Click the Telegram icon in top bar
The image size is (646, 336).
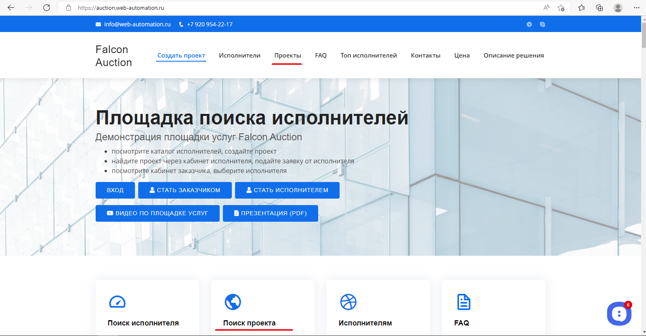click(529, 24)
